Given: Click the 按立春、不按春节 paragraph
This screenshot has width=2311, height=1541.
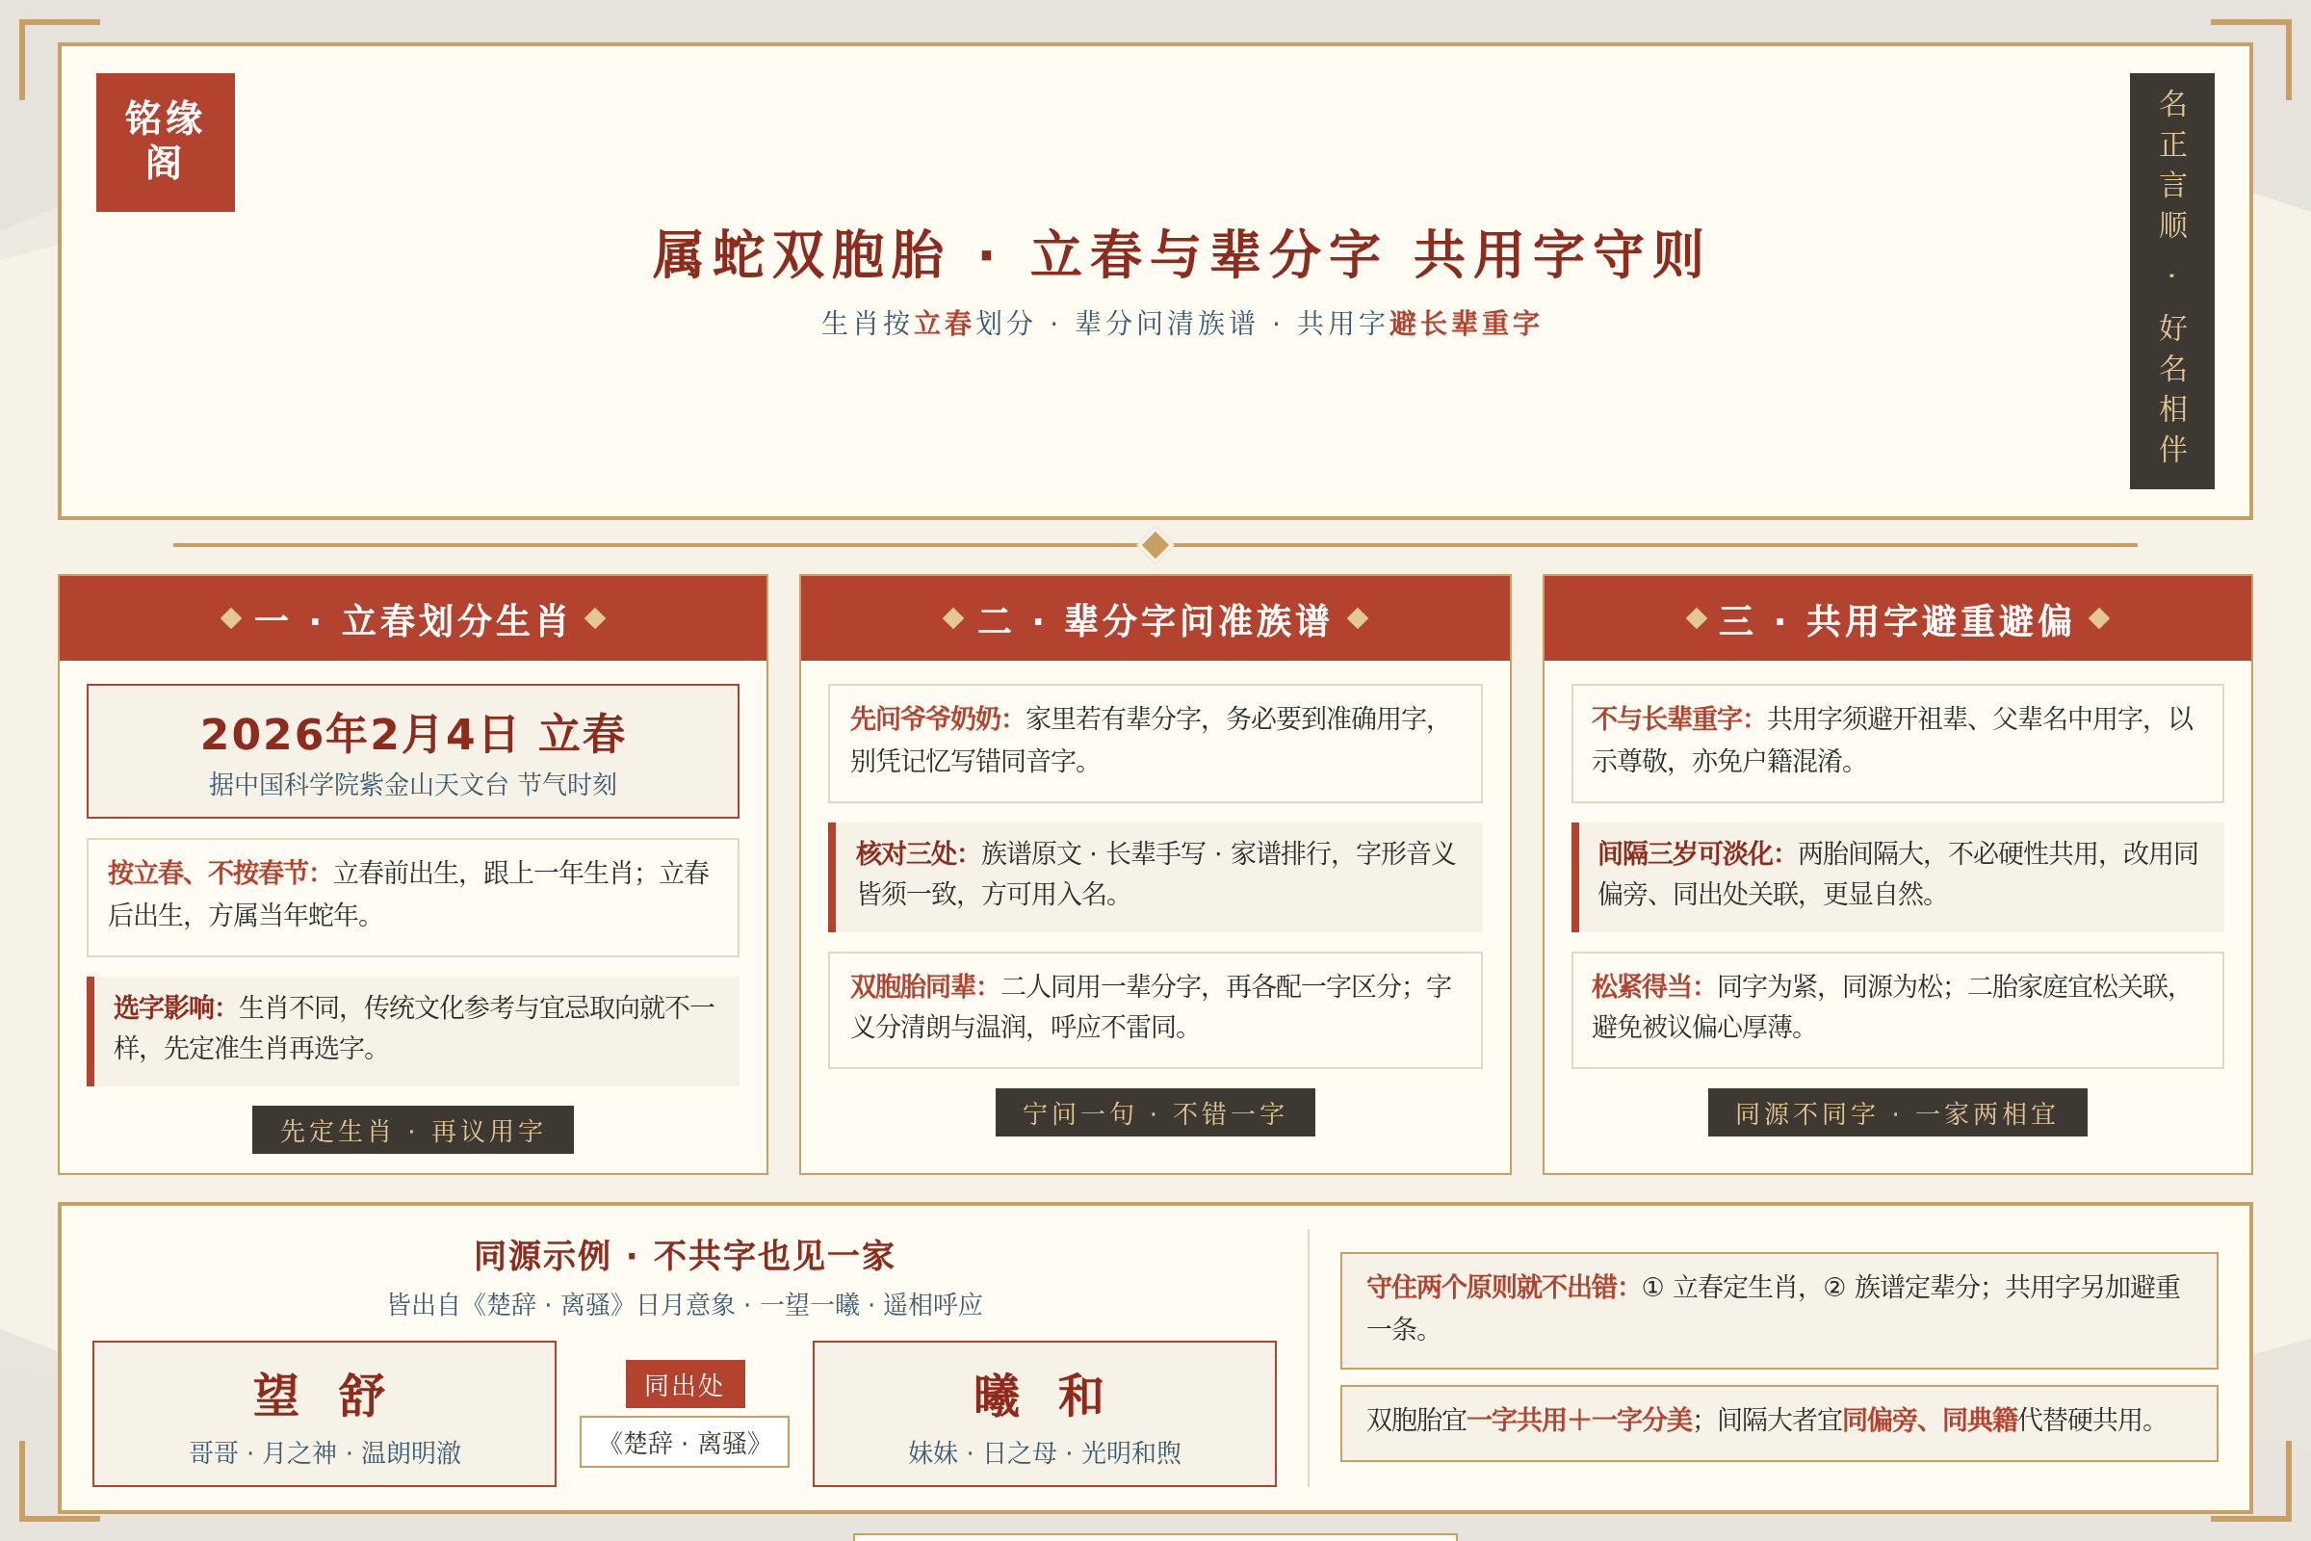Looking at the screenshot, I should (x=413, y=897).
